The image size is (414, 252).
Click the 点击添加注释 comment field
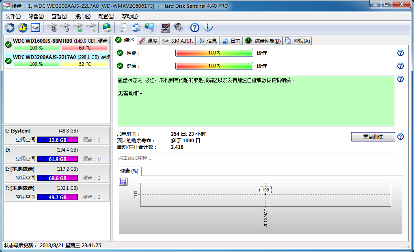click(x=256, y=158)
